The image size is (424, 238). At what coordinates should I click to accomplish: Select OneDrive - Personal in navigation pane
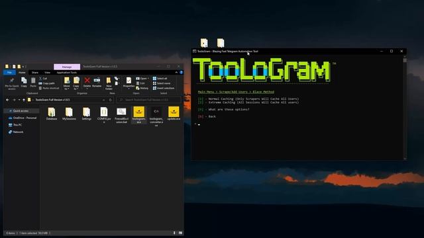click(23, 118)
